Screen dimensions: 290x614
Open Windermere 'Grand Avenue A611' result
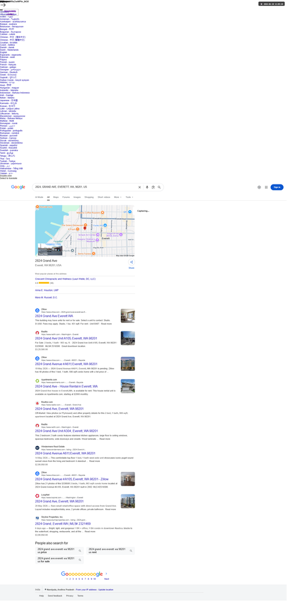pos(66,453)
